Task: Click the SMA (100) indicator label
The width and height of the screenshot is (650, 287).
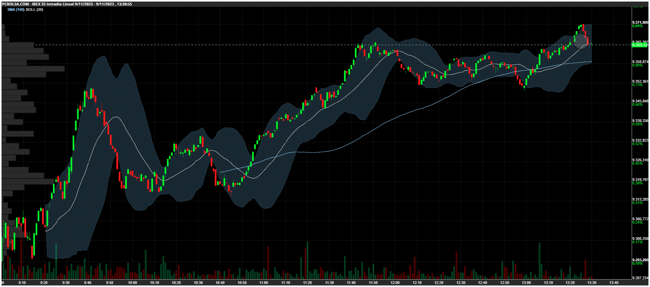Action: (x=16, y=9)
